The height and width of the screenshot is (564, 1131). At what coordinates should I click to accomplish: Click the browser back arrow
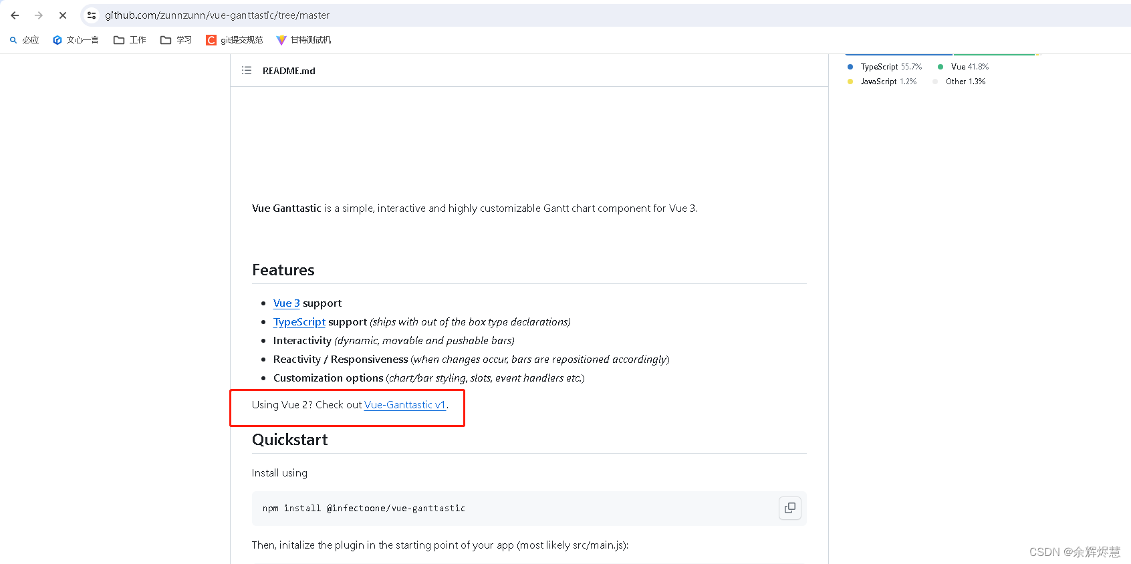15,15
